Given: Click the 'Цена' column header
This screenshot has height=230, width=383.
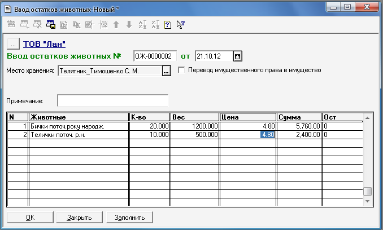Looking at the screenshot, I should [247, 117].
